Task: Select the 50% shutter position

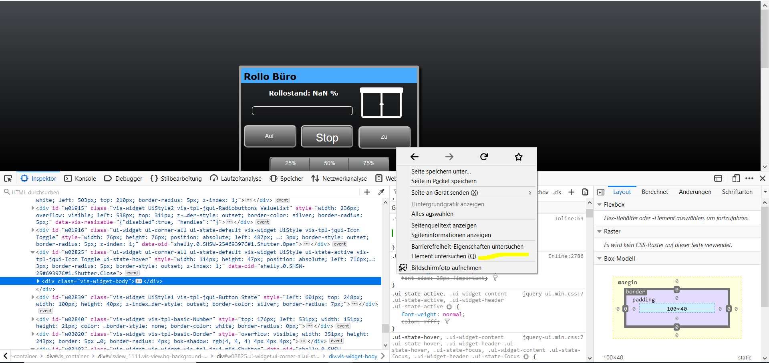Action: [x=329, y=164]
